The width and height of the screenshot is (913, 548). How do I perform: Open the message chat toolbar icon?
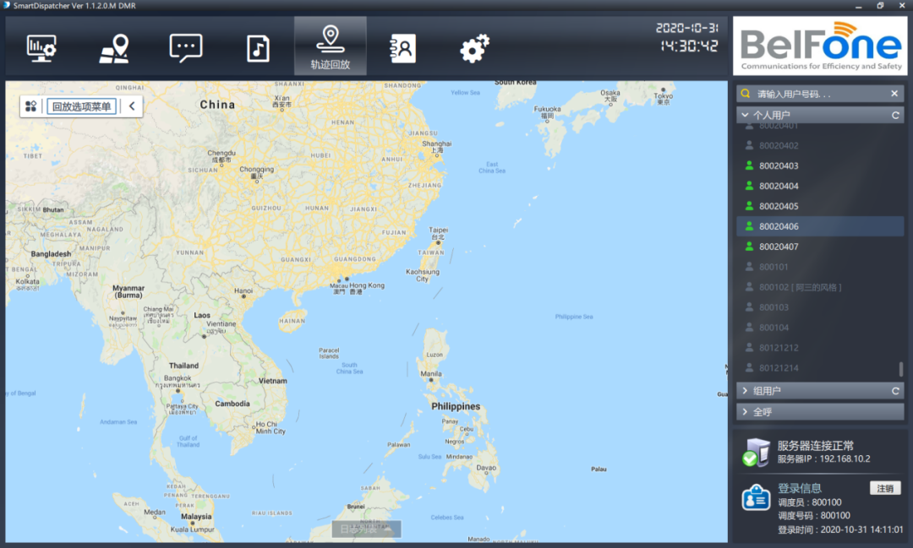coord(186,47)
